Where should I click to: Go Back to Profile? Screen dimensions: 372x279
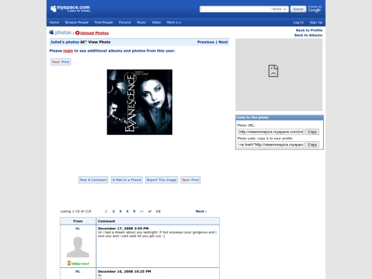[x=309, y=30]
